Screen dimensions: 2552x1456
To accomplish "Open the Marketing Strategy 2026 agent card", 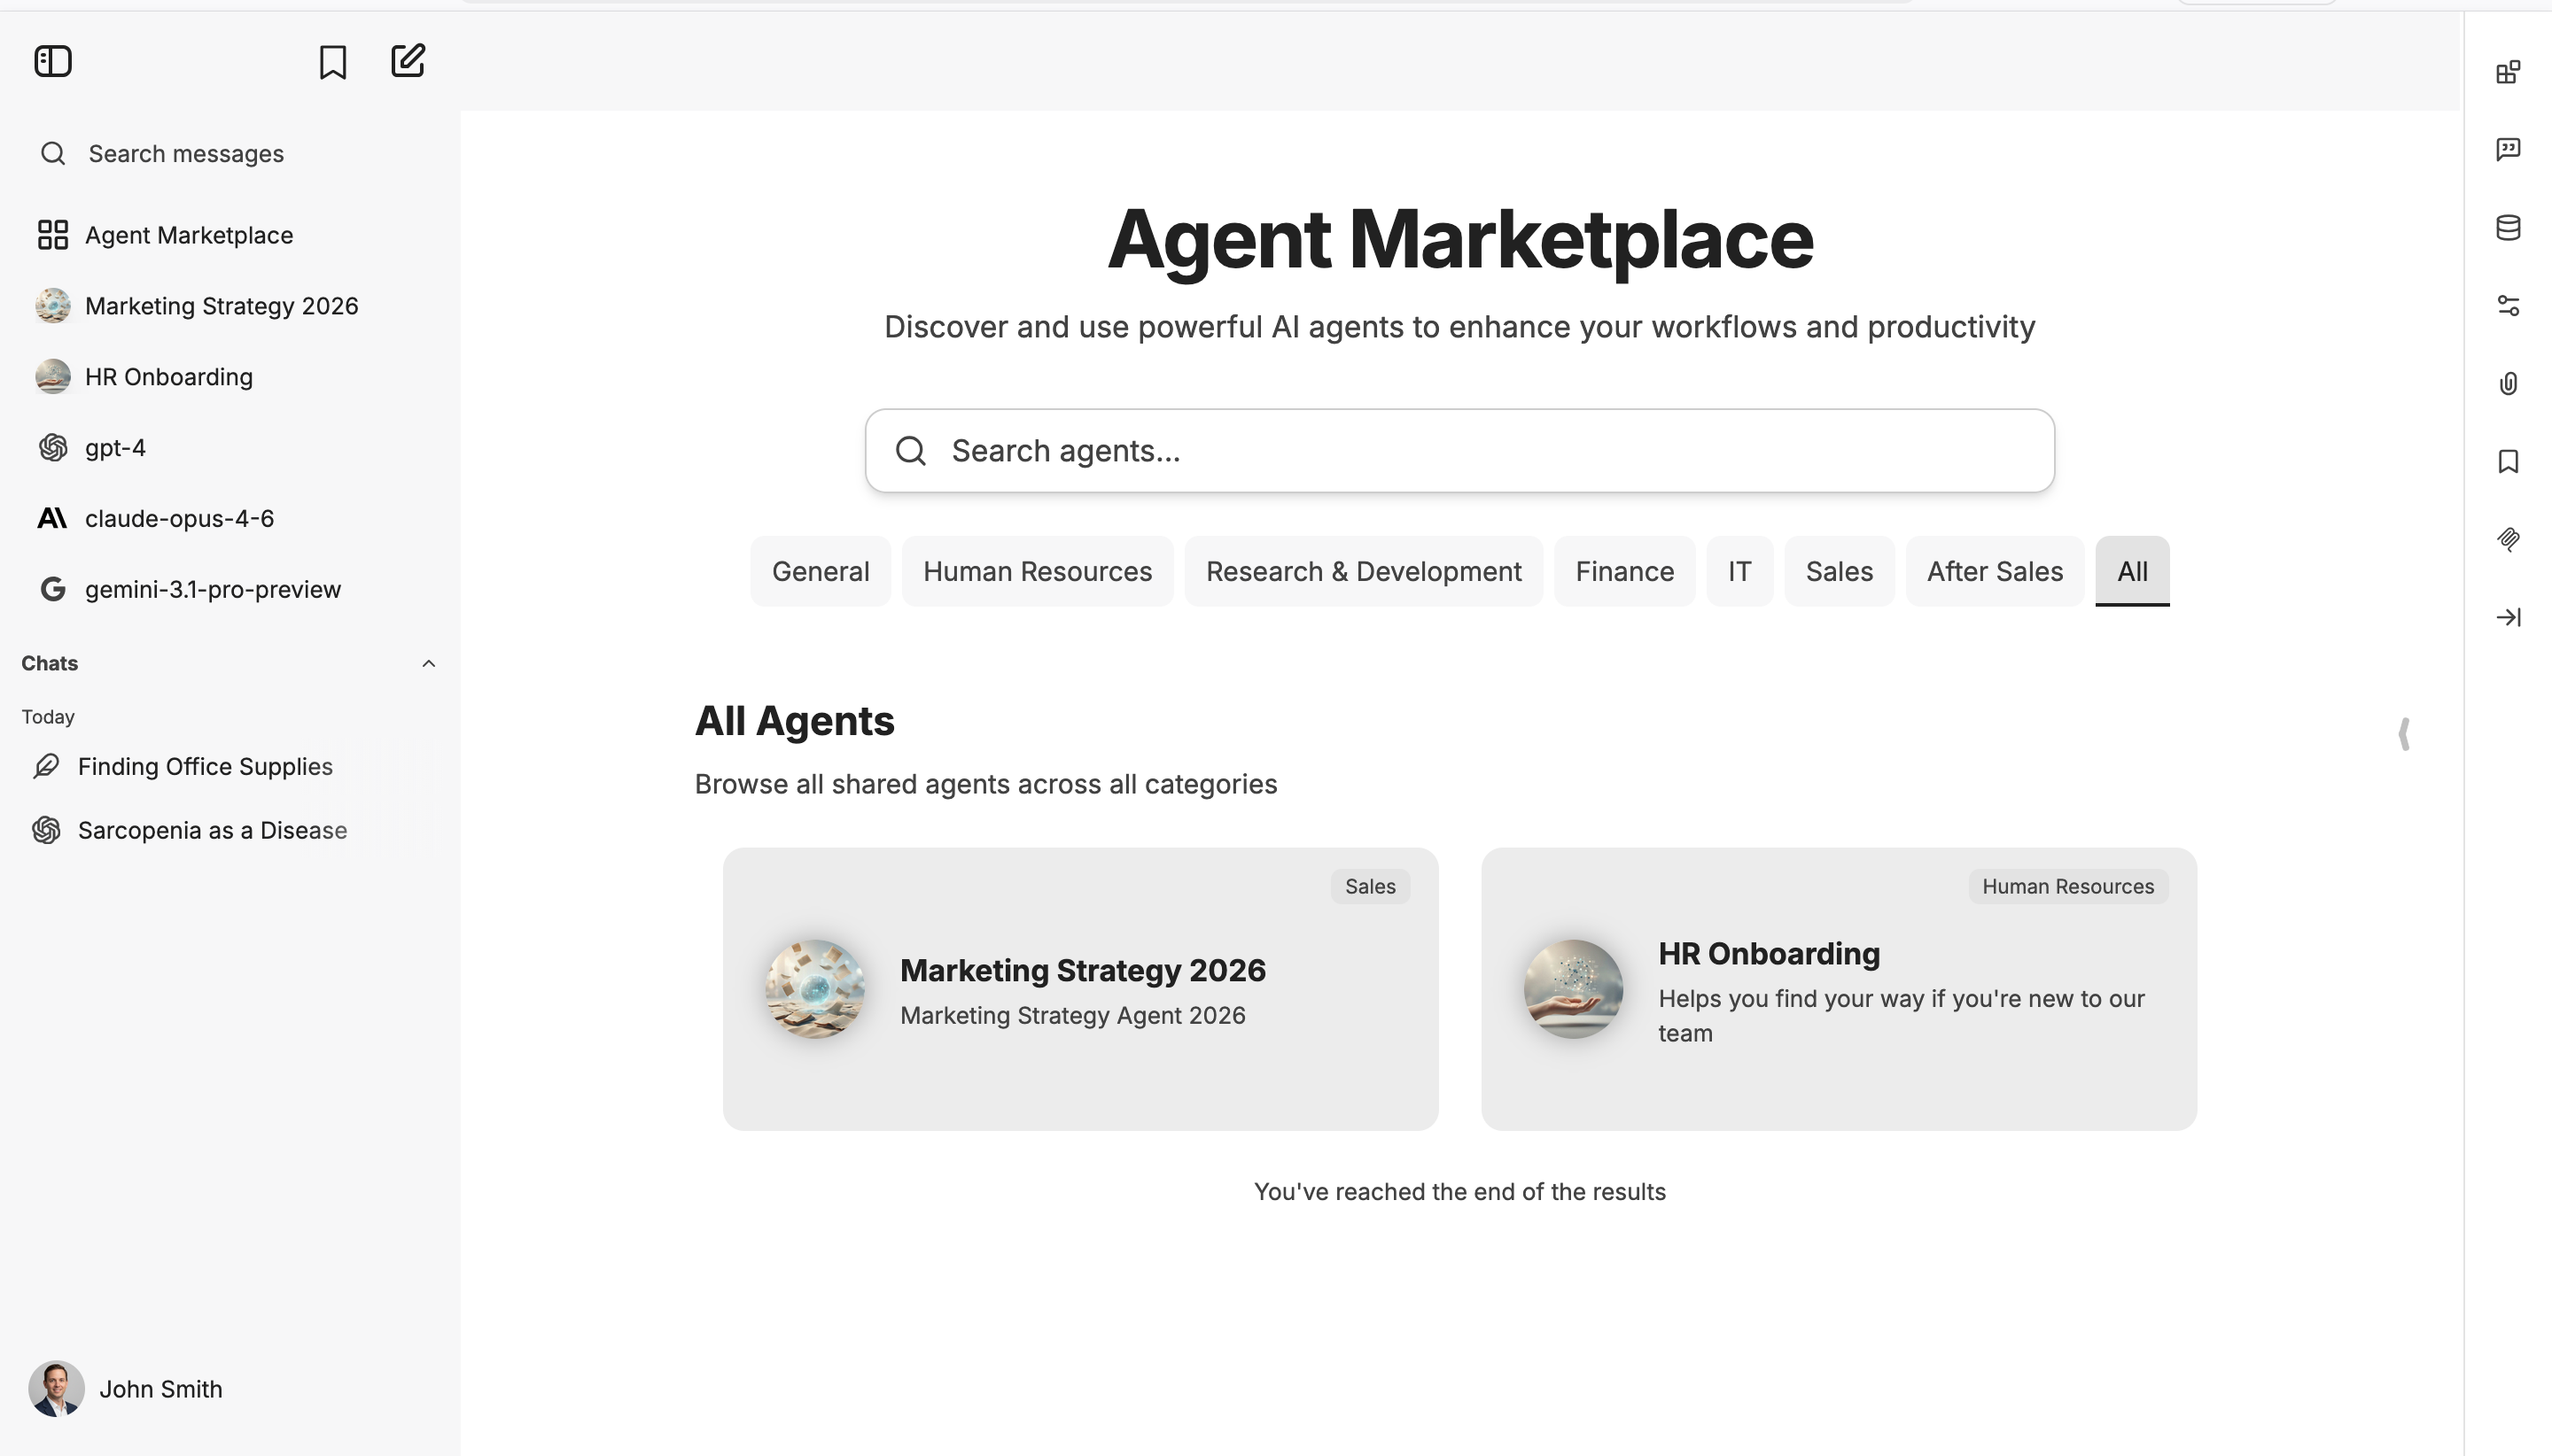I will point(1079,990).
